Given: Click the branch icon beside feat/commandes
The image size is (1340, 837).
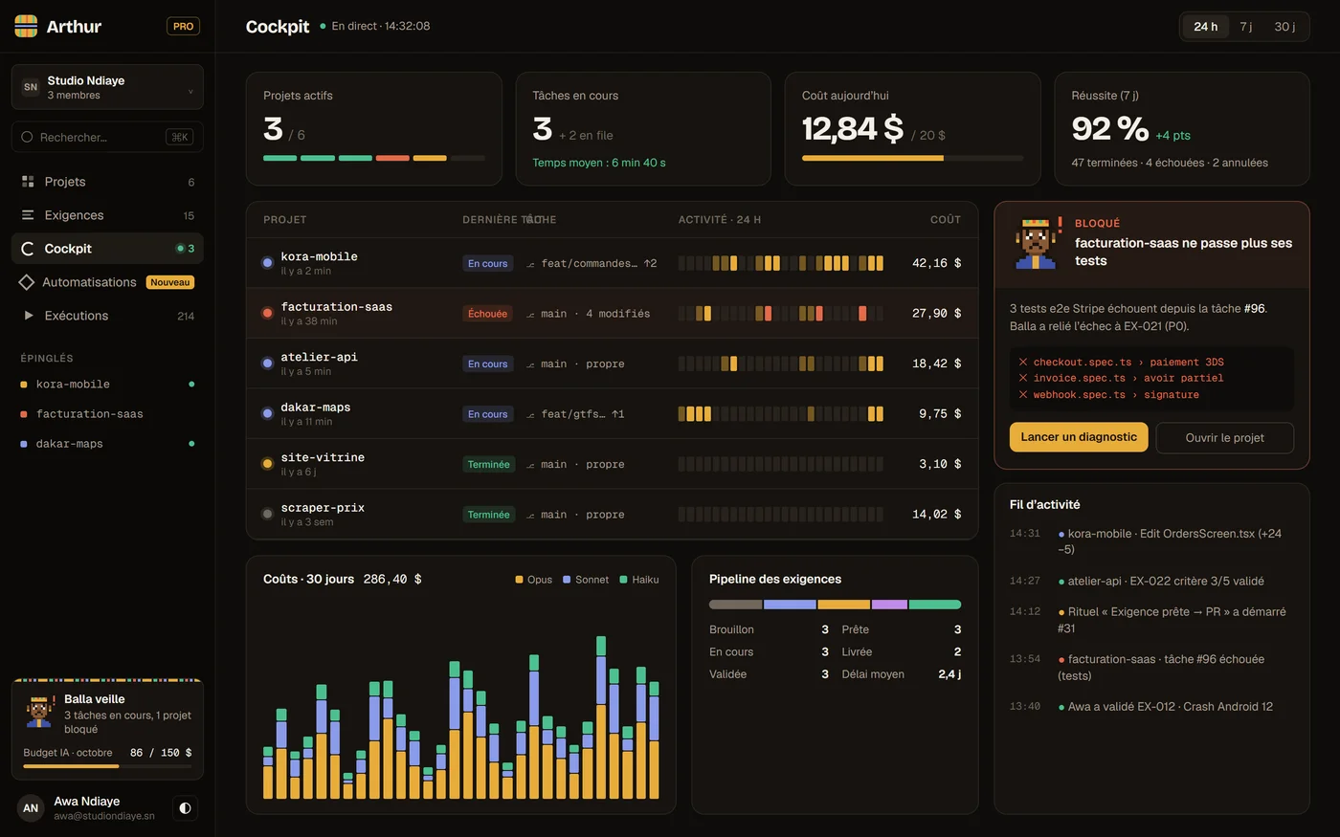Looking at the screenshot, I should coord(531,264).
